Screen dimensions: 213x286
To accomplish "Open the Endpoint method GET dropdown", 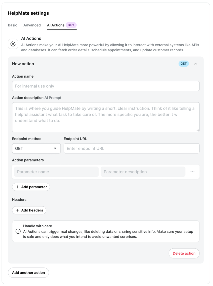I will pos(36,148).
